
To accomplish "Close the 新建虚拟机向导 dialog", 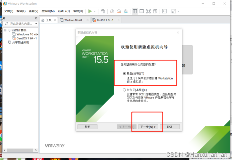I will (178, 32).
